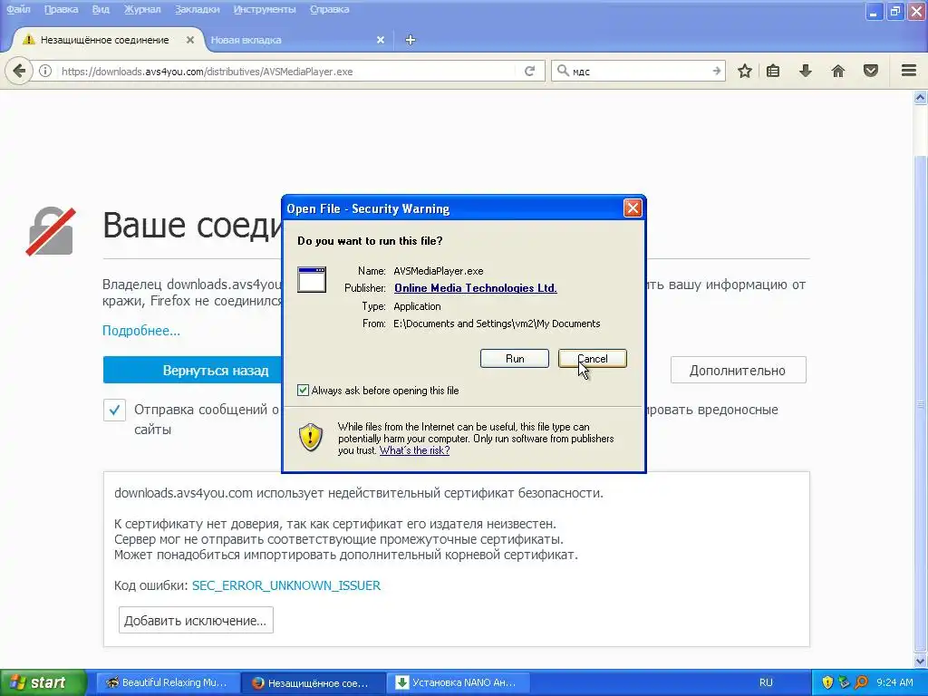Click the 9:24 AM clock in tray
This screenshot has height=696, width=928.
pyautogui.click(x=894, y=682)
